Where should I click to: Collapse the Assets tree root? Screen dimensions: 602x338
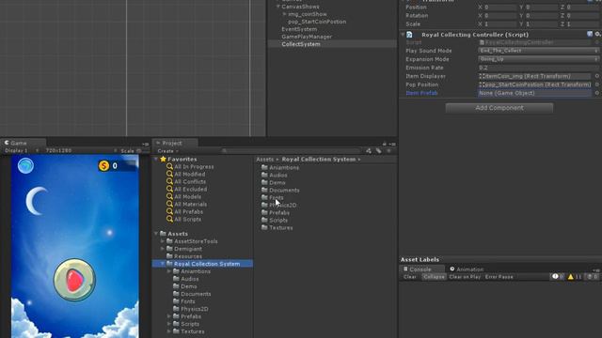(156, 234)
